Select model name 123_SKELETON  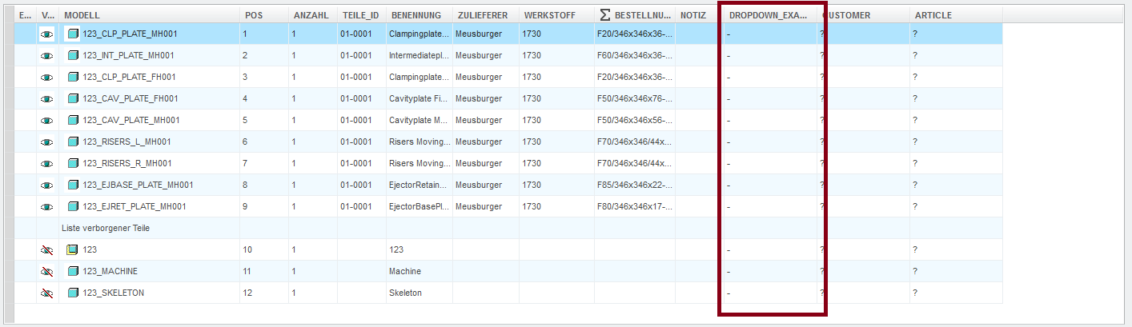(x=113, y=293)
